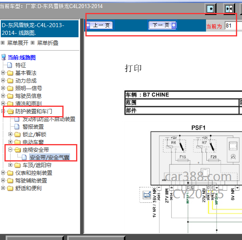
Task: Expand the 车顶/遮阳帘 folder
Action: pos(11,165)
